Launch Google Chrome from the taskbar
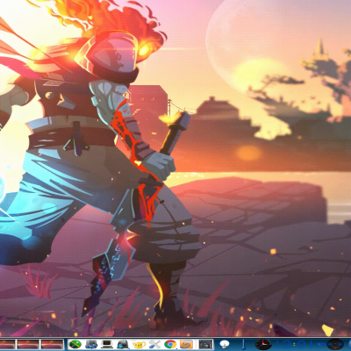This screenshot has height=351, width=351. (170, 344)
